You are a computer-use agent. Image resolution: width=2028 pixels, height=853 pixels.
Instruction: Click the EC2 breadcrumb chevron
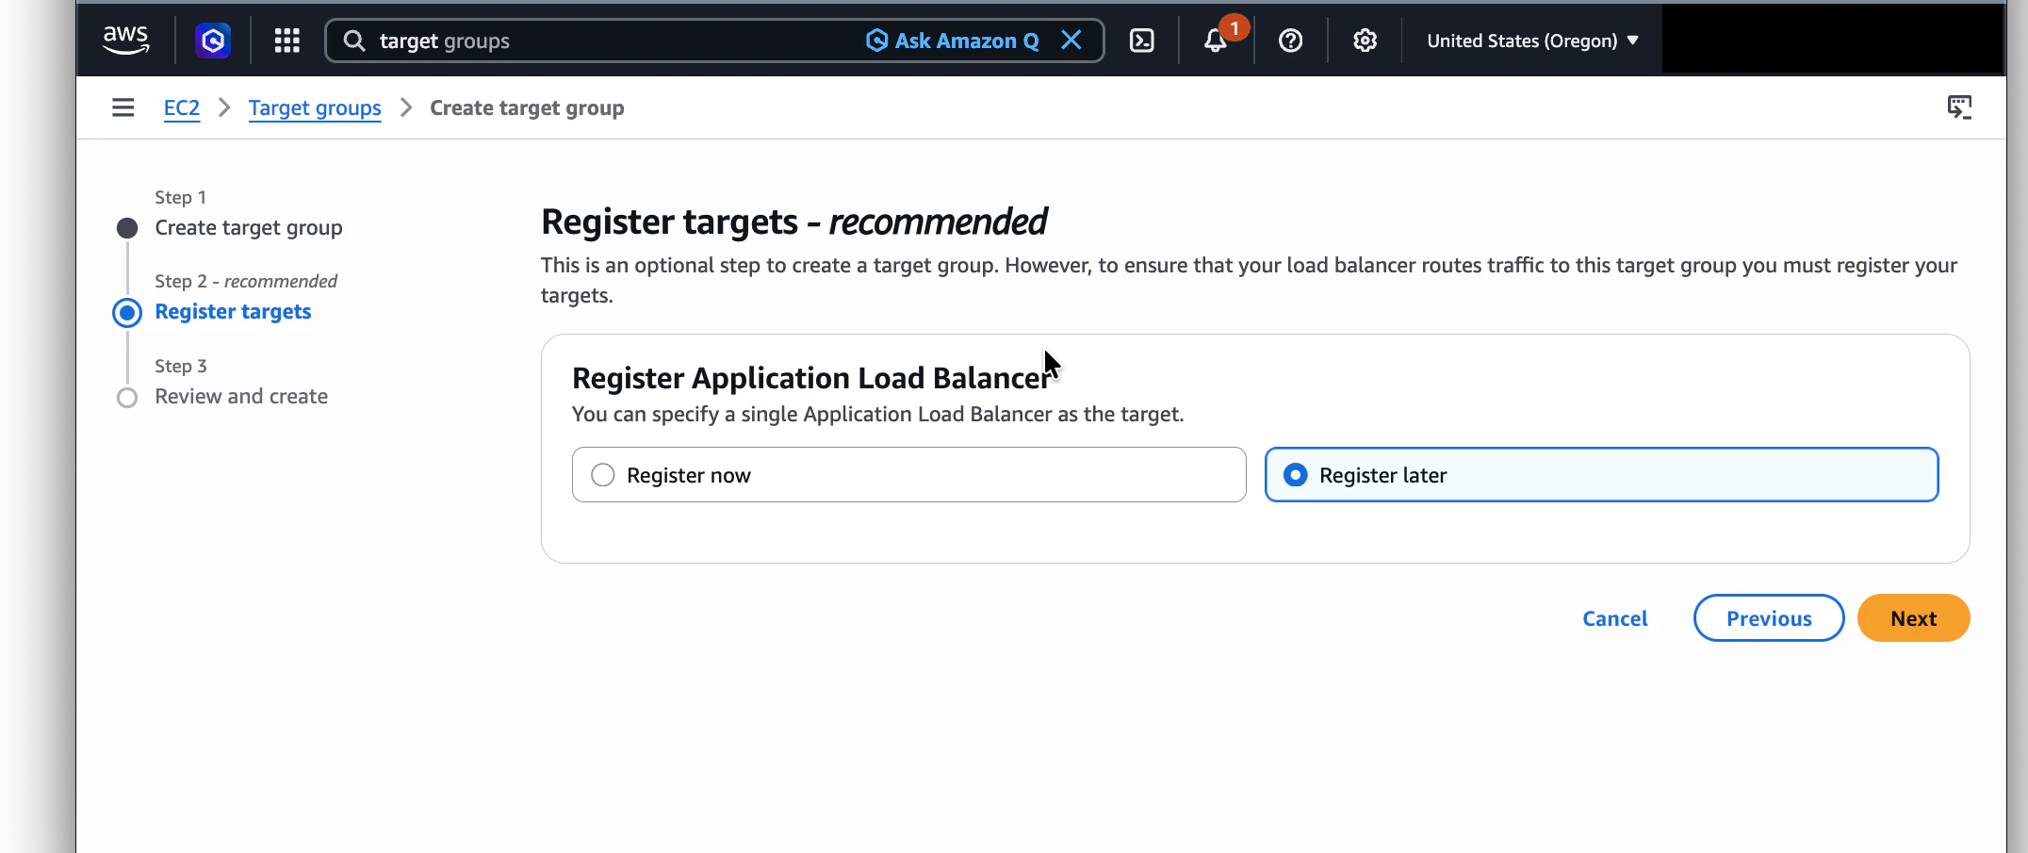223,107
